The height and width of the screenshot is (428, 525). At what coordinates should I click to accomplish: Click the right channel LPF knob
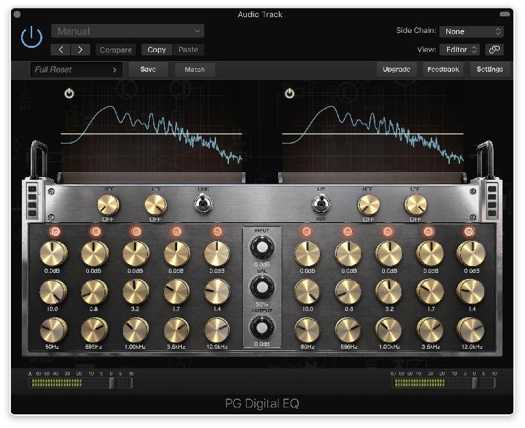tap(416, 204)
